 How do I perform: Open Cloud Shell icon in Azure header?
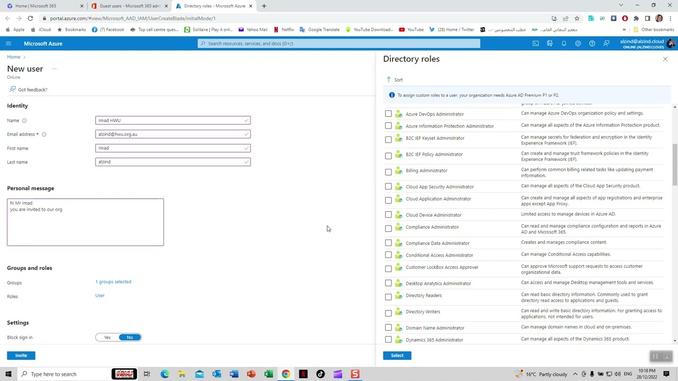pyautogui.click(x=536, y=43)
